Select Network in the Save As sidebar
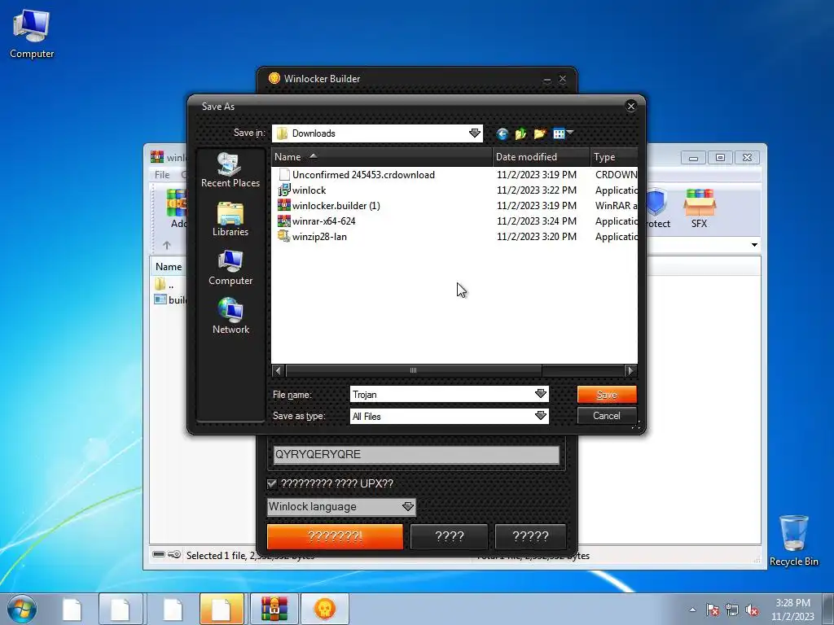Image resolution: width=834 pixels, height=625 pixels. click(x=230, y=317)
